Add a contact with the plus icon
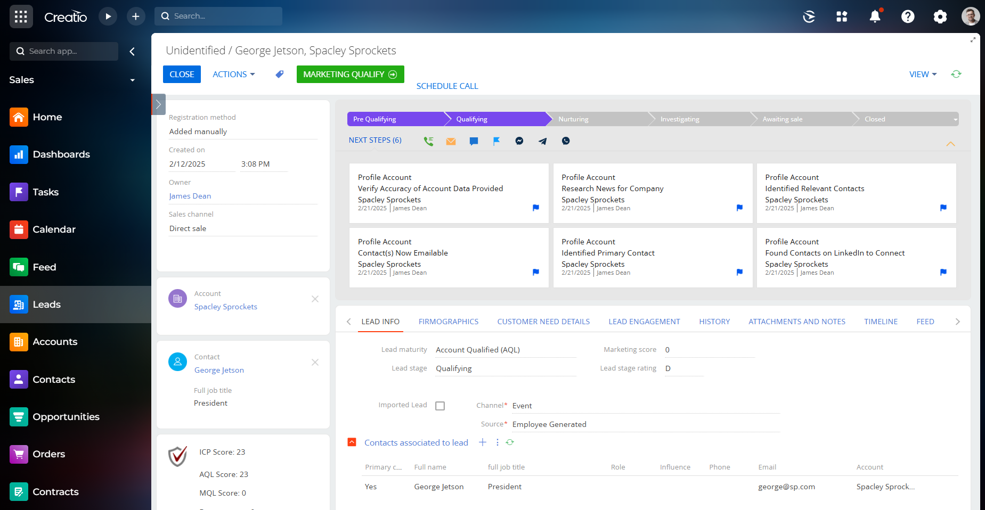985x510 pixels. point(483,442)
